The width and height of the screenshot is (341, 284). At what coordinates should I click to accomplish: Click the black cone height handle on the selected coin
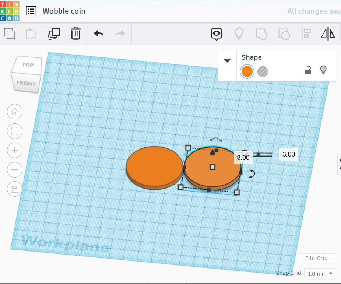212,152
